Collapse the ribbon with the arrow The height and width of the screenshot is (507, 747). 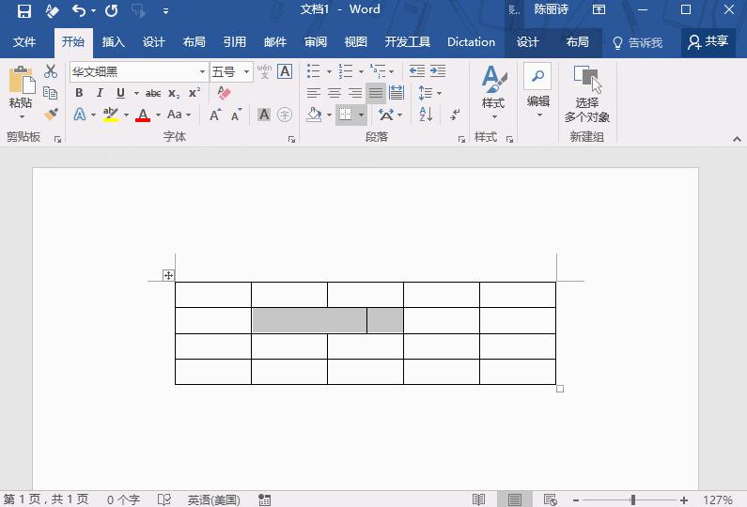(737, 139)
